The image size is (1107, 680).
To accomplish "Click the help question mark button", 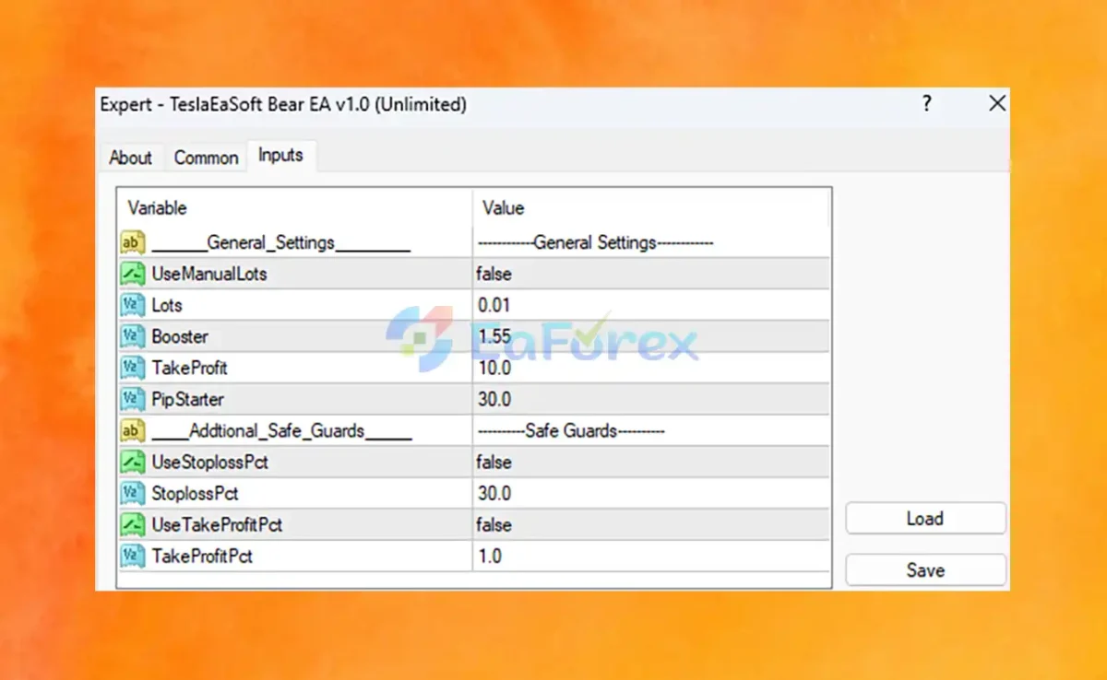I will click(x=927, y=104).
